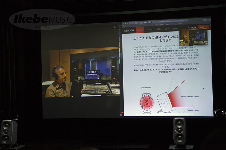This screenshot has width=226, height=150.
Task: Open the 画像 tab
Action: pos(159,29)
